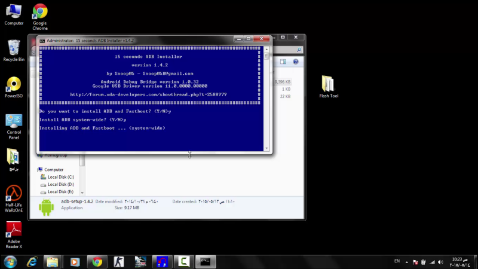Image resolution: width=478 pixels, height=269 pixels.
Task: Show hidden system tray icons
Action: point(407,262)
